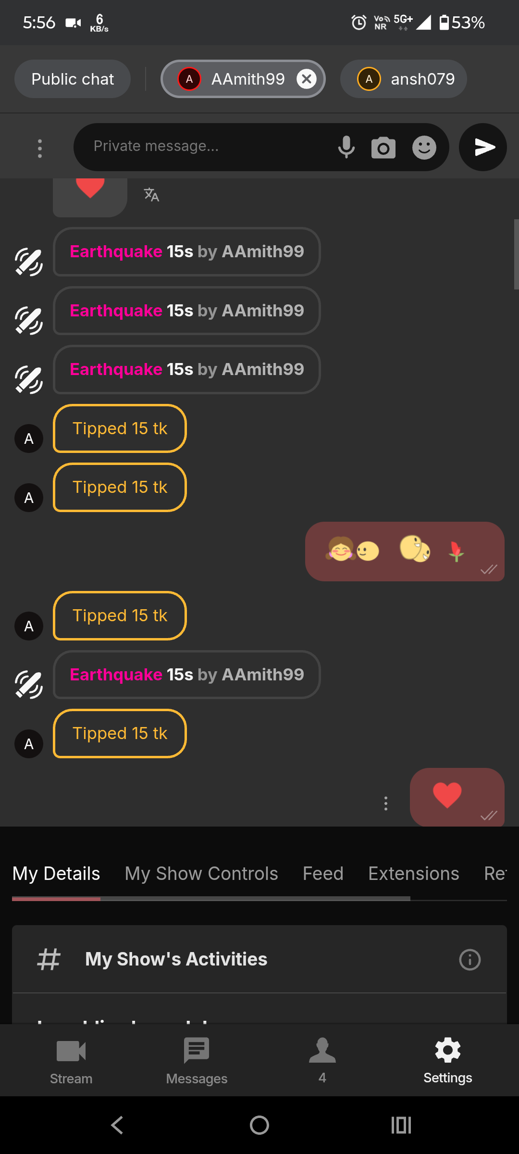This screenshot has width=519, height=1154.
Task: Send the private message
Action: tap(482, 147)
